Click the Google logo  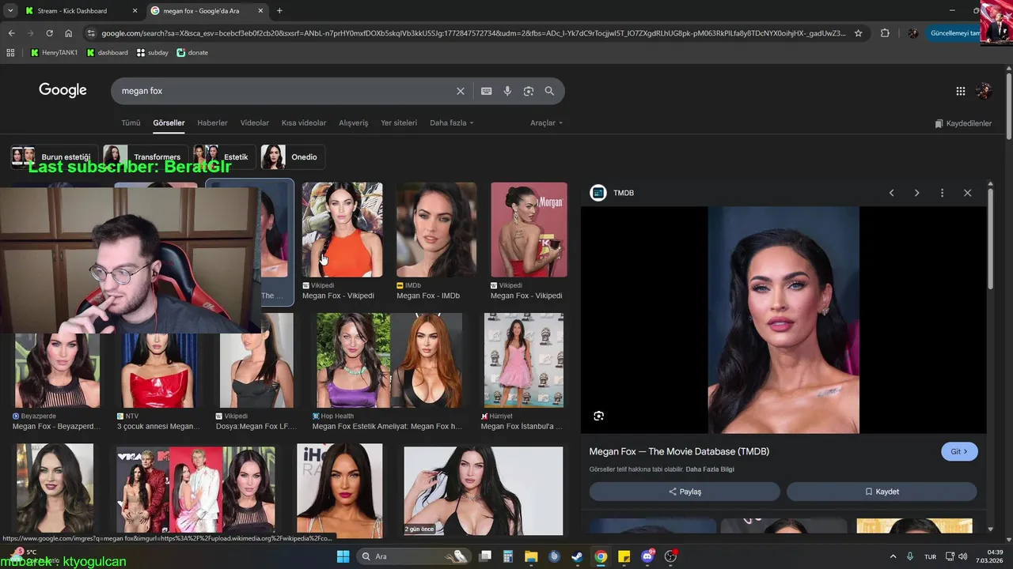(x=63, y=90)
